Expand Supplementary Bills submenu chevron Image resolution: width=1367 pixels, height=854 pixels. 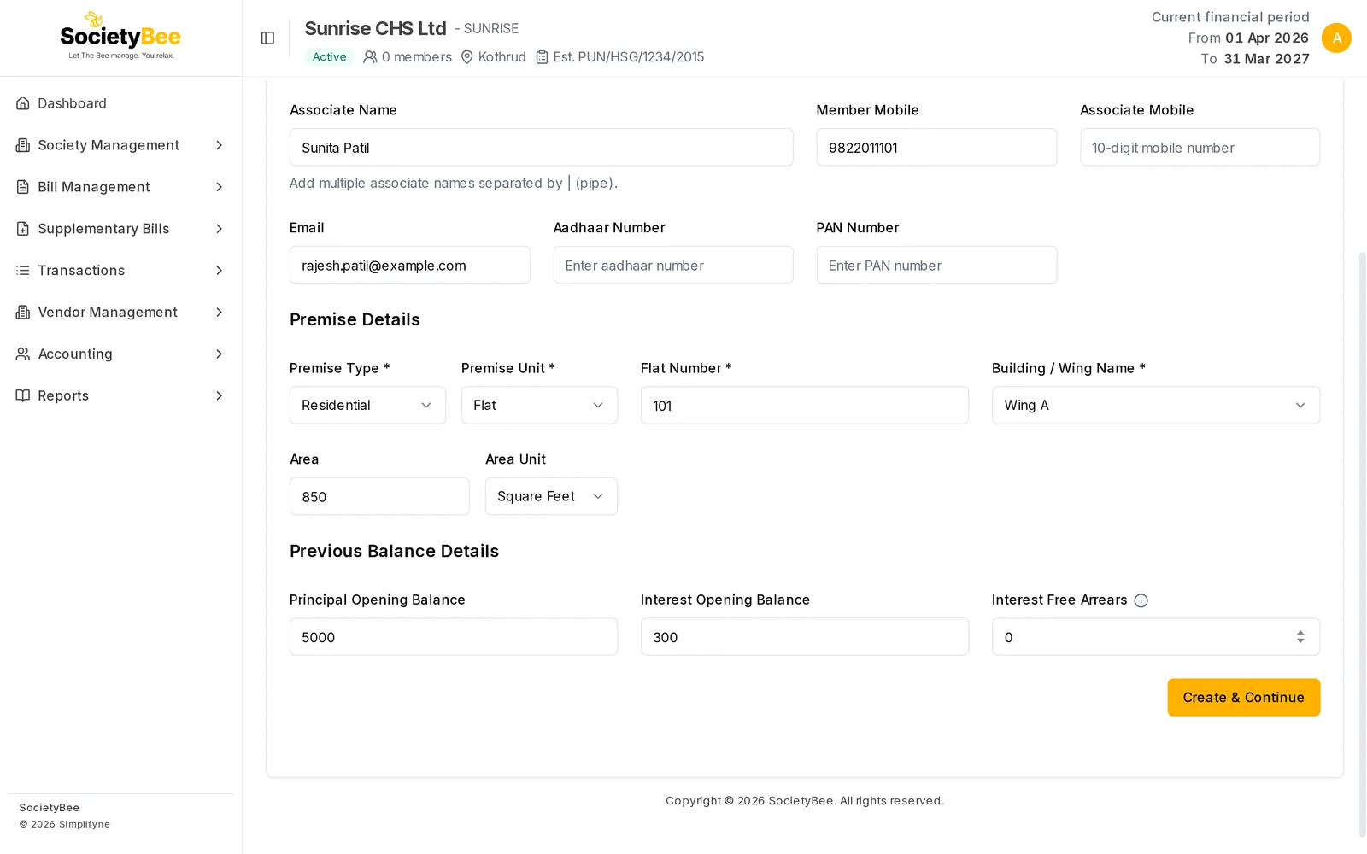point(219,229)
